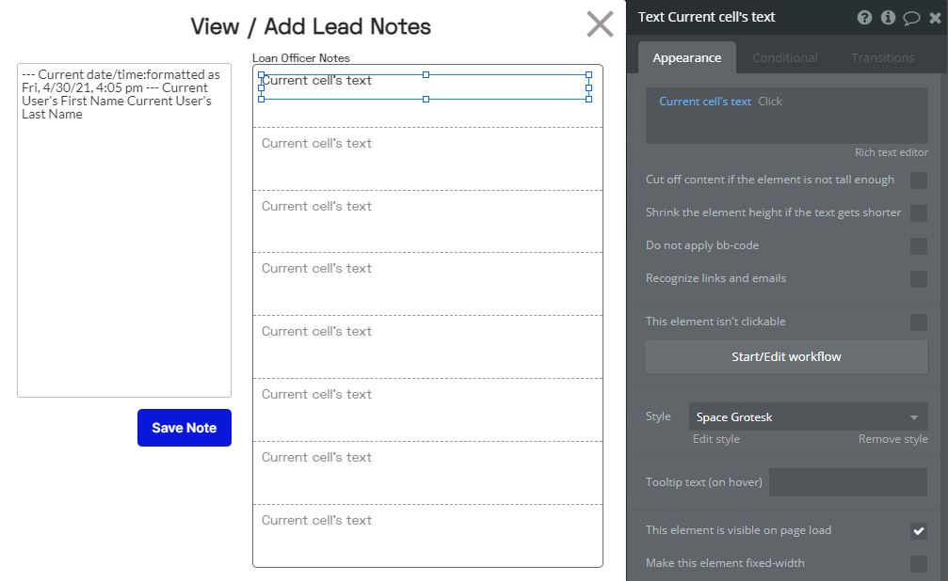The height and width of the screenshot is (581, 948).
Task: Open the help question mark icon
Action: [x=864, y=18]
